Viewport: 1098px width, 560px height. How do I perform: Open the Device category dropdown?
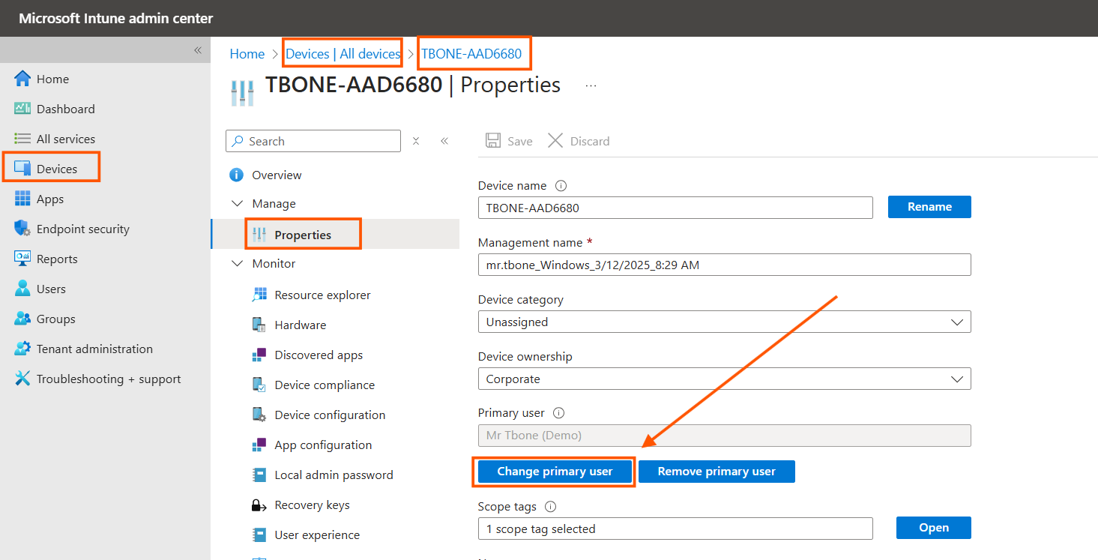(x=724, y=322)
